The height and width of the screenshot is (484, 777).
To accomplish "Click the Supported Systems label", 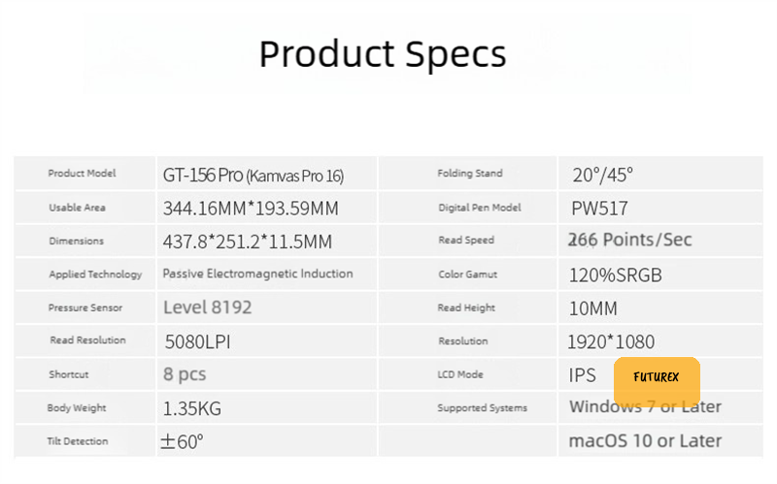I will tap(483, 408).
